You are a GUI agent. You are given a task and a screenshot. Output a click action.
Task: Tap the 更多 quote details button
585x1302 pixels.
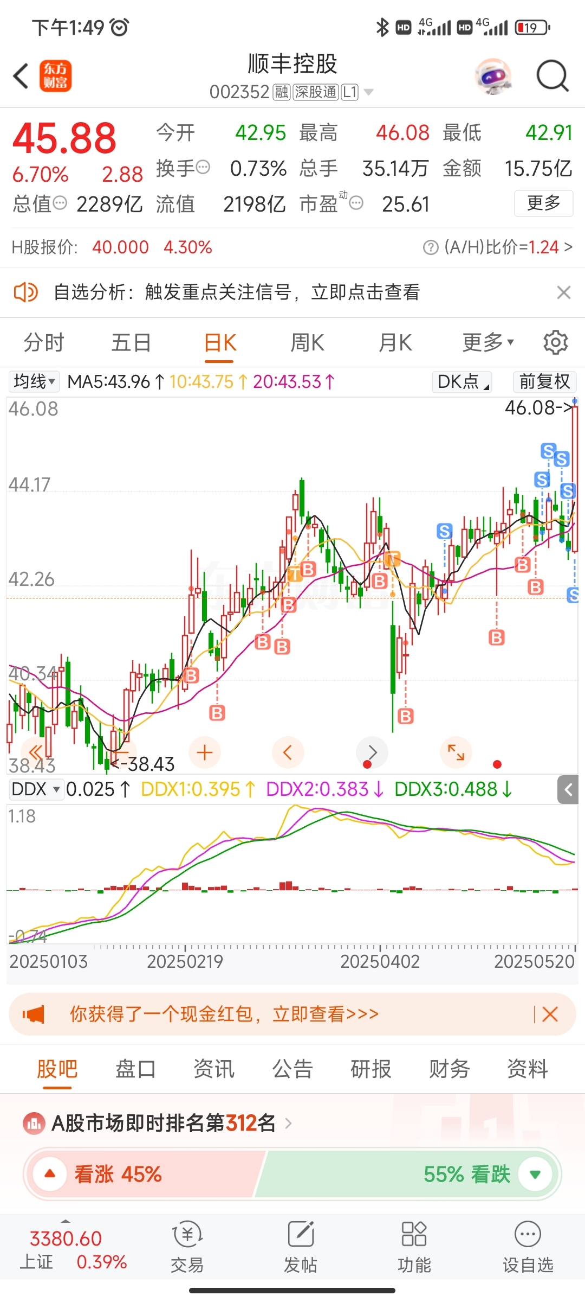(544, 203)
